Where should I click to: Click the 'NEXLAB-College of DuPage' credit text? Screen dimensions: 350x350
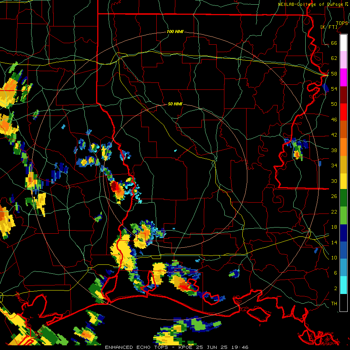click(x=311, y=4)
